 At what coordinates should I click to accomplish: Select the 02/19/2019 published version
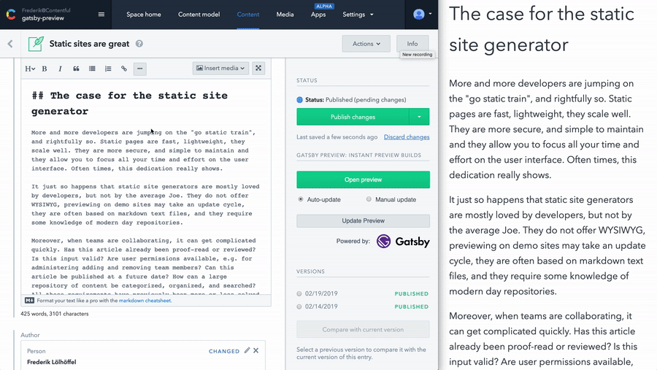[x=299, y=293]
